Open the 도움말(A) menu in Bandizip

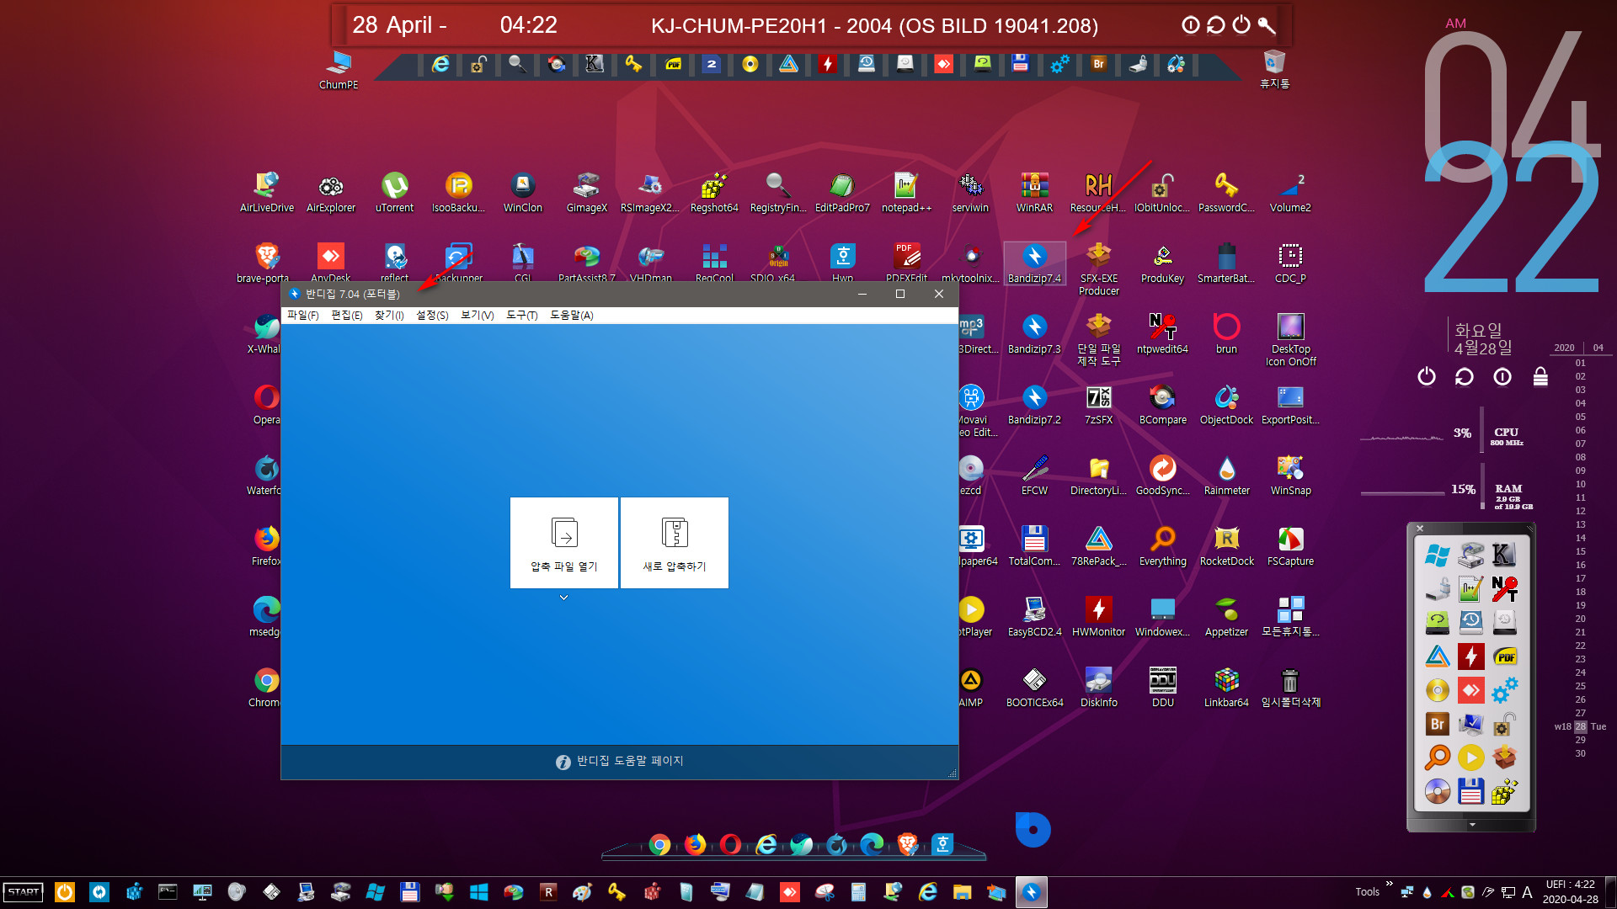pos(571,315)
